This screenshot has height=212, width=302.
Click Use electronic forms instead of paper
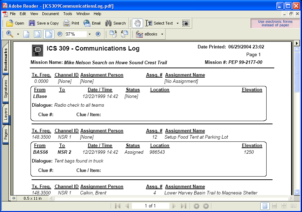pyautogui.click(x=276, y=23)
